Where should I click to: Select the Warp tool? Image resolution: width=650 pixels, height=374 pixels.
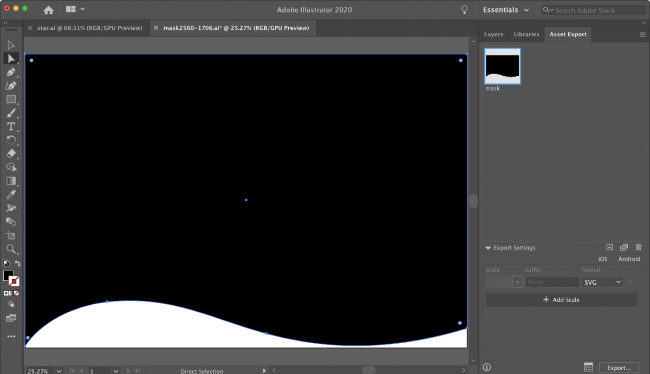click(11, 208)
